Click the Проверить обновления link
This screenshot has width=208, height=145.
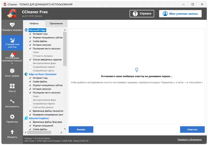tap(191, 140)
